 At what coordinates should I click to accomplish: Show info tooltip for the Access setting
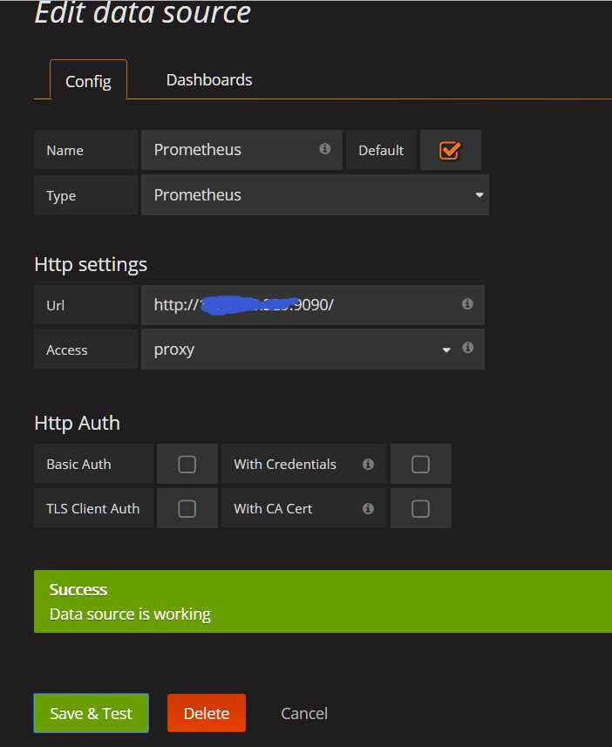pos(467,348)
